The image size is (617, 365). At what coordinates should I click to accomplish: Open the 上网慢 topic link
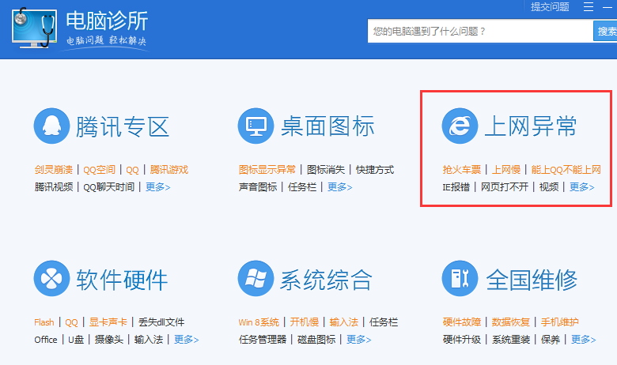[506, 170]
